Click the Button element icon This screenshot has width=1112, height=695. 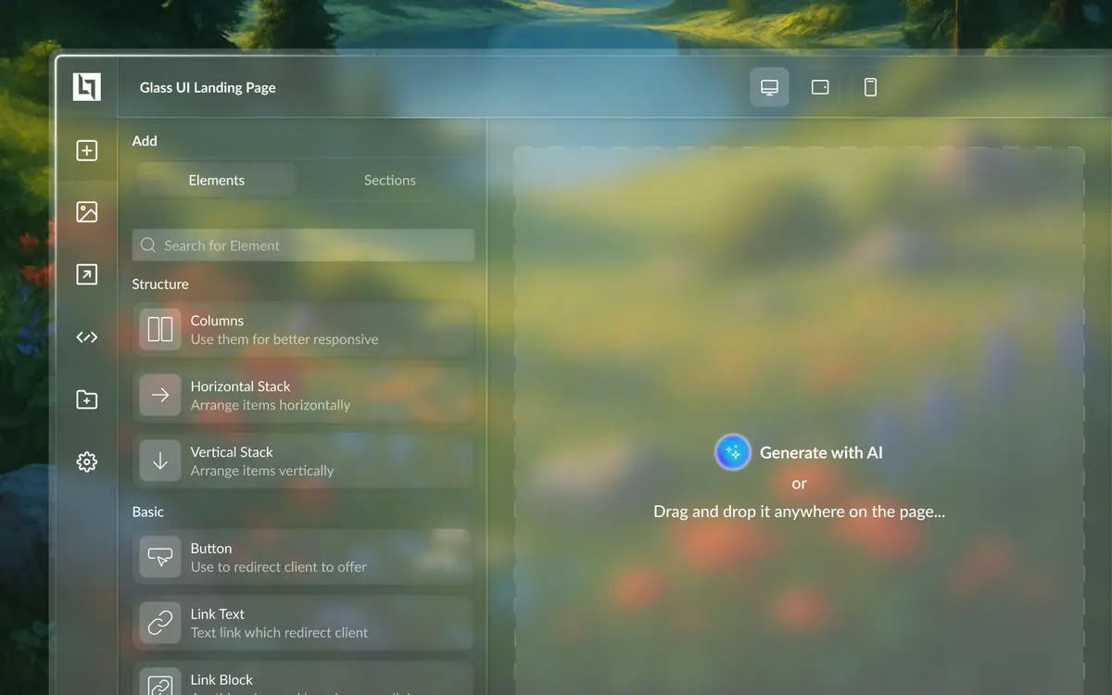160,557
